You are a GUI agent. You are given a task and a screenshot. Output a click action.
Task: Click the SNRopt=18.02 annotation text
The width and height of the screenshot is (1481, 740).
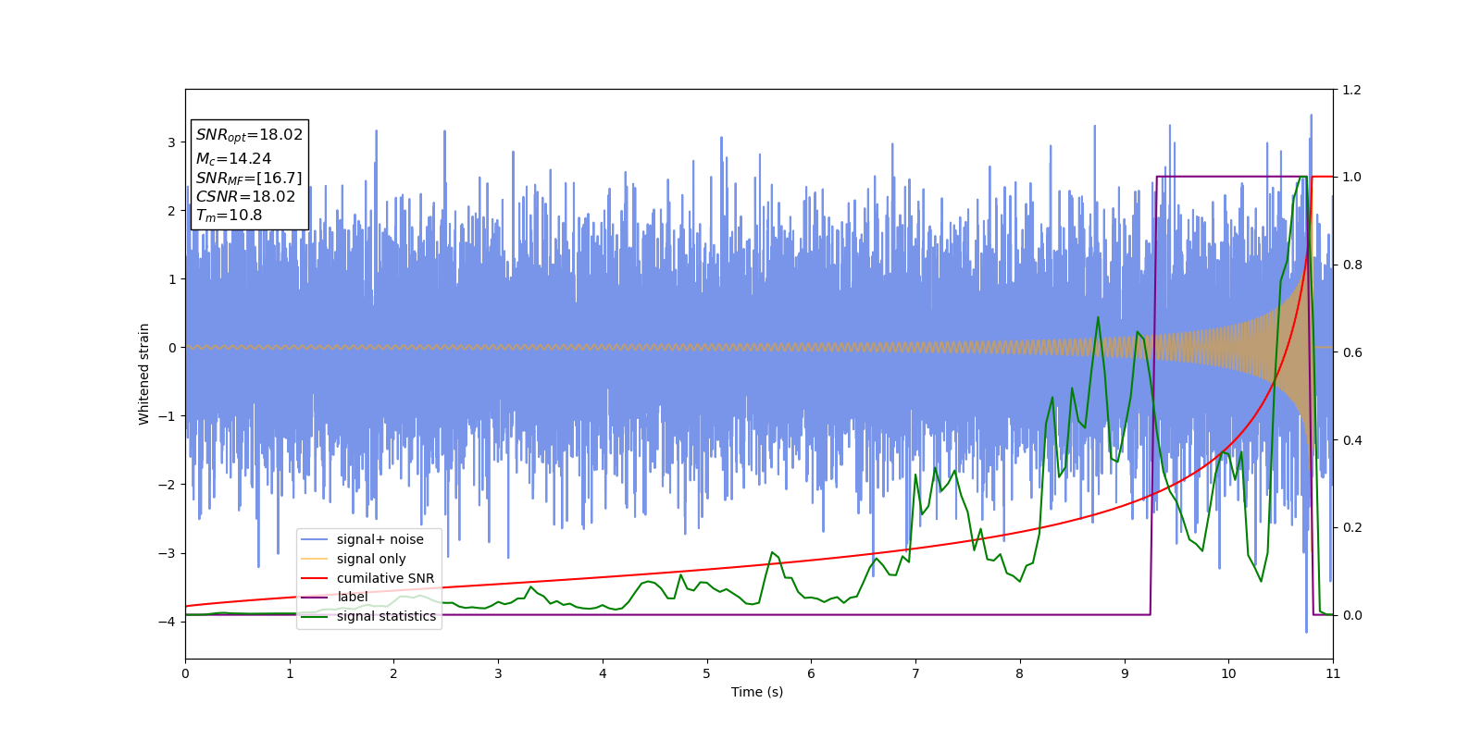249,135
